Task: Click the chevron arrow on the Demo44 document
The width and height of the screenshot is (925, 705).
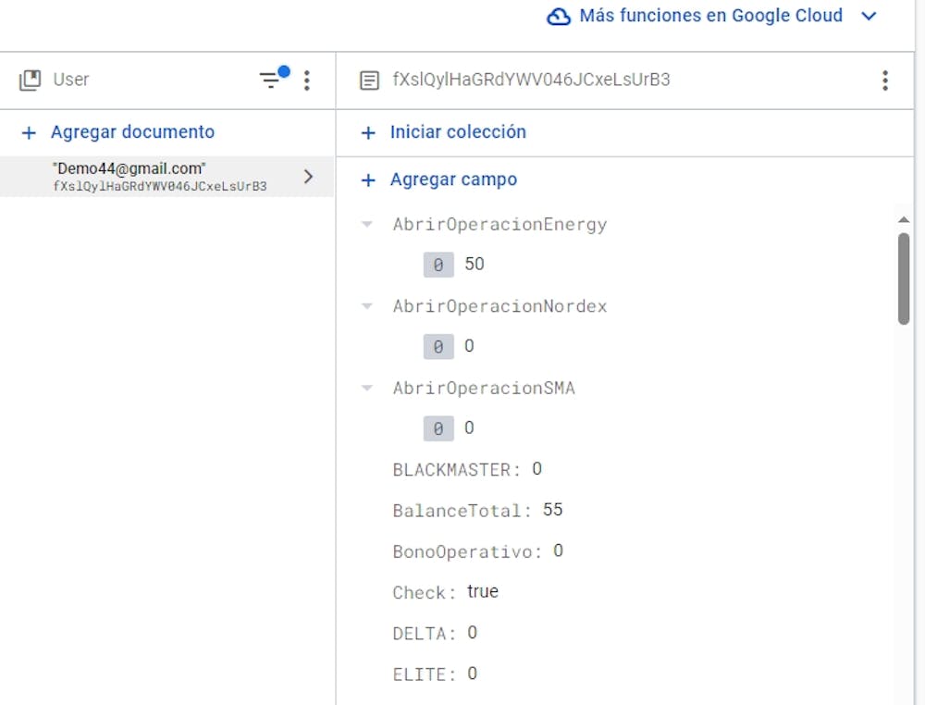Action: (309, 177)
